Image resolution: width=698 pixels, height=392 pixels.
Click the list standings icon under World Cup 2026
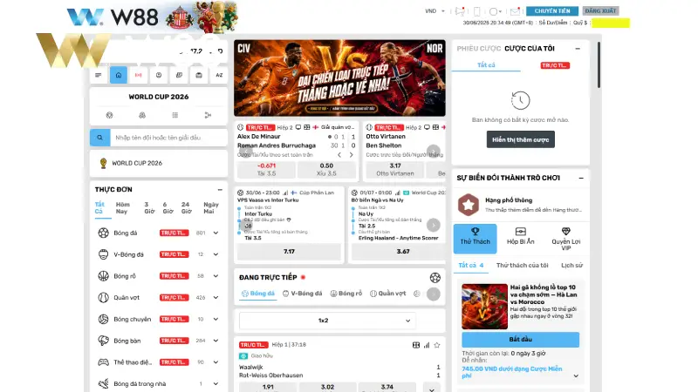pyautogui.click(x=175, y=115)
